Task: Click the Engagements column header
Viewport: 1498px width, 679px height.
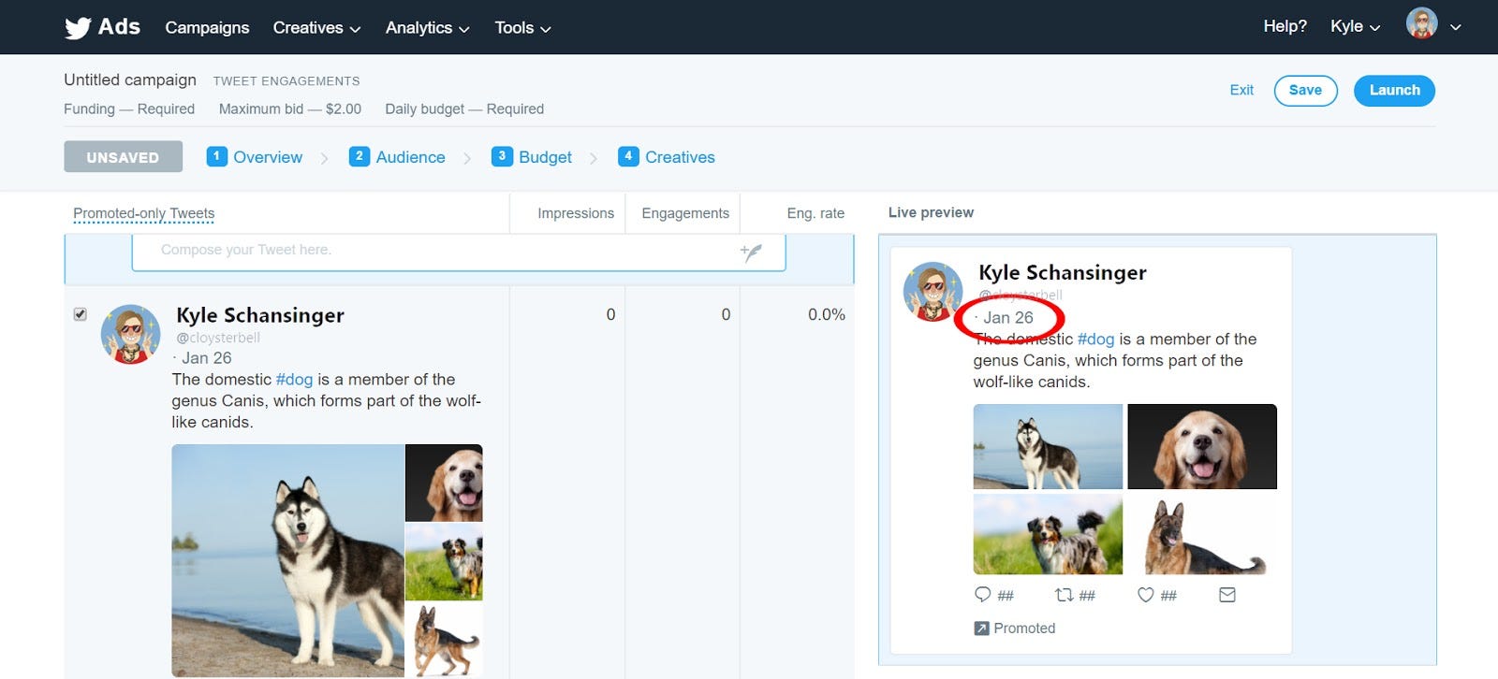Action: [x=685, y=213]
